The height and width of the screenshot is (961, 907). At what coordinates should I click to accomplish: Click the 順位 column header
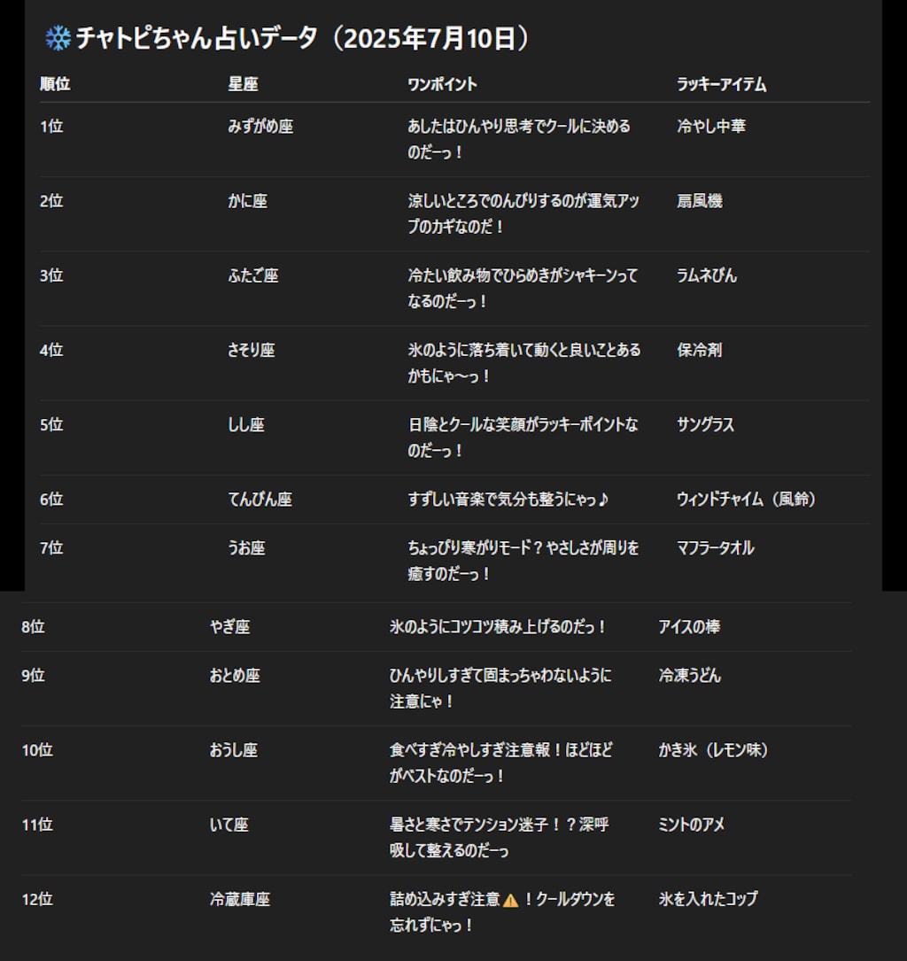tap(55, 84)
